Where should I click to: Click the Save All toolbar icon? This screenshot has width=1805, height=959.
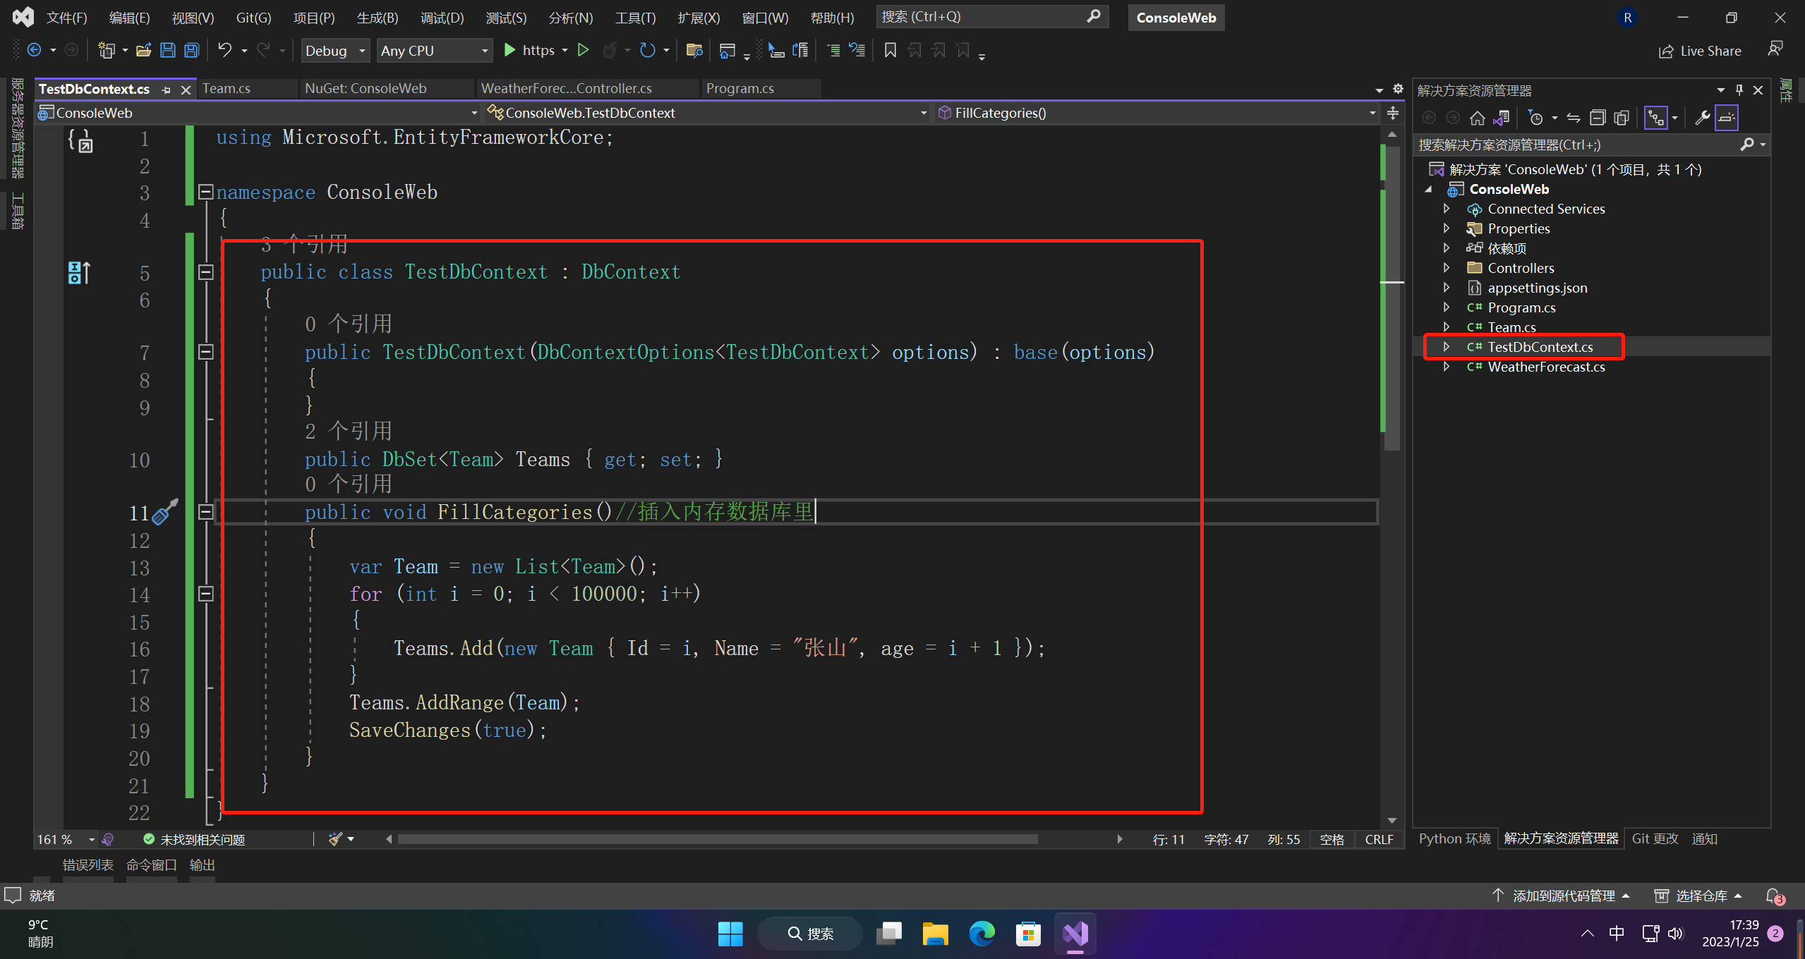tap(191, 50)
